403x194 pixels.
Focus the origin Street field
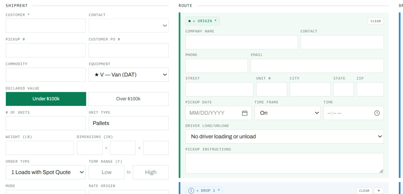point(219,89)
